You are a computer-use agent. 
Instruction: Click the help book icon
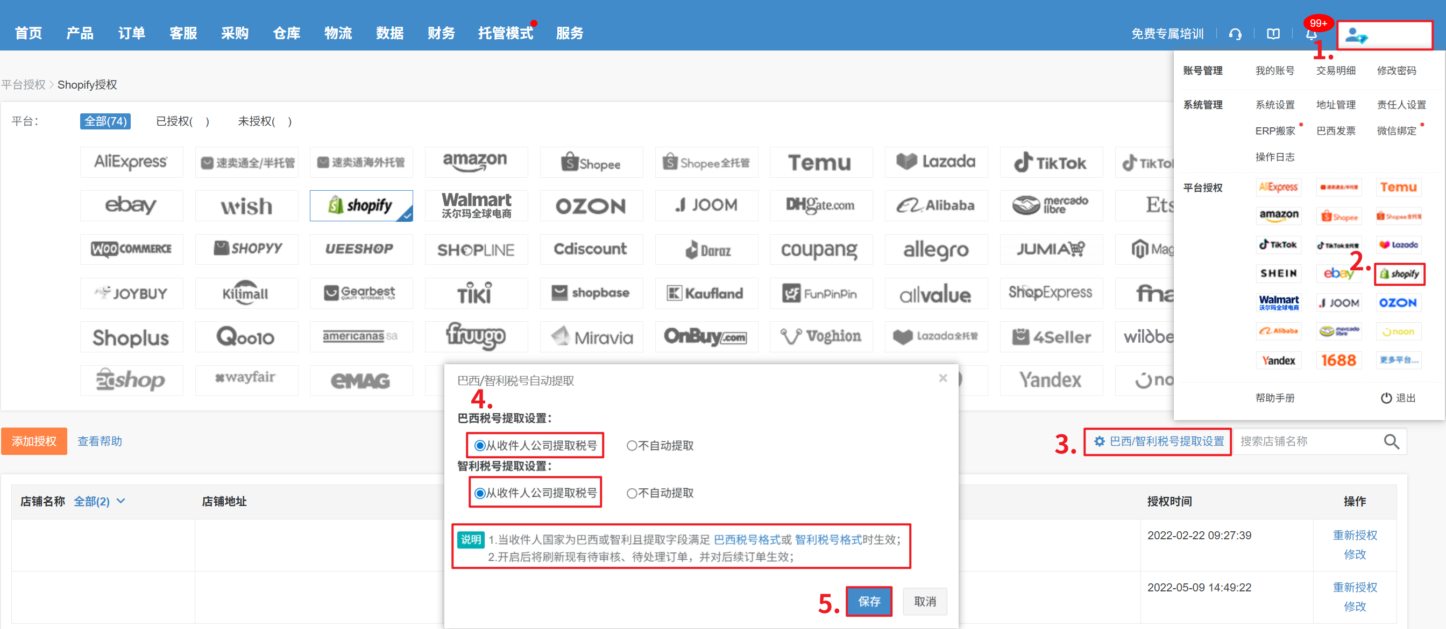pos(1273,34)
